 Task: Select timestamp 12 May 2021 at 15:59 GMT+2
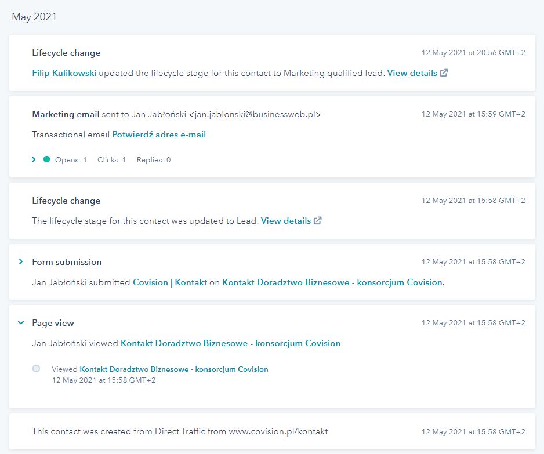[x=473, y=114]
